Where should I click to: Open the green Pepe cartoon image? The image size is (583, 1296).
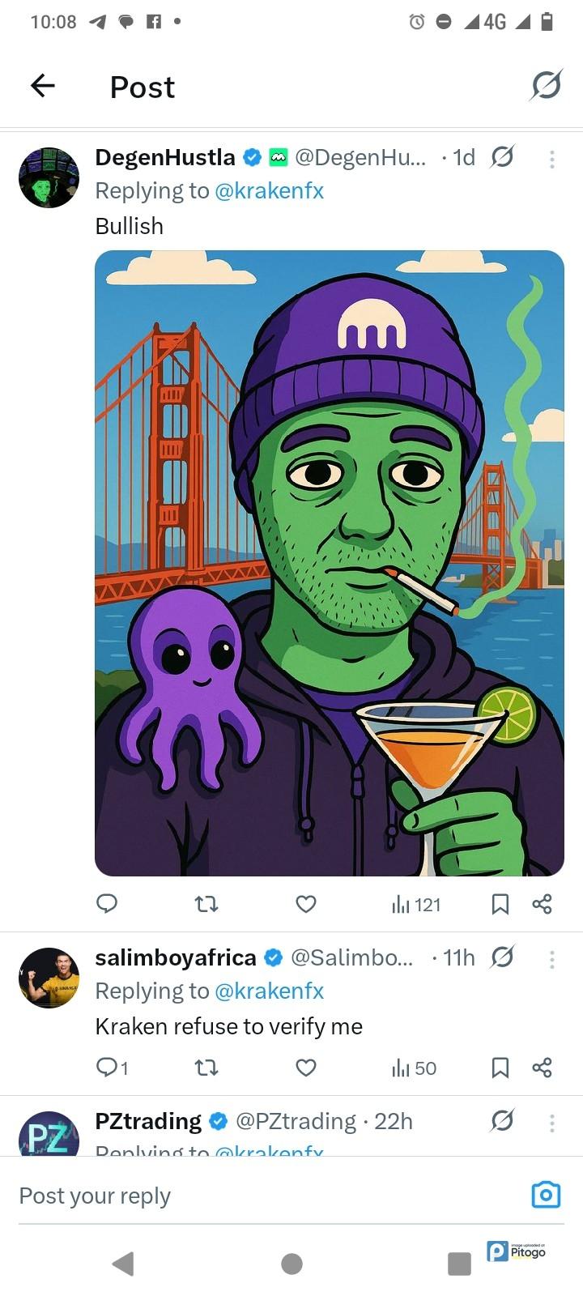(329, 563)
